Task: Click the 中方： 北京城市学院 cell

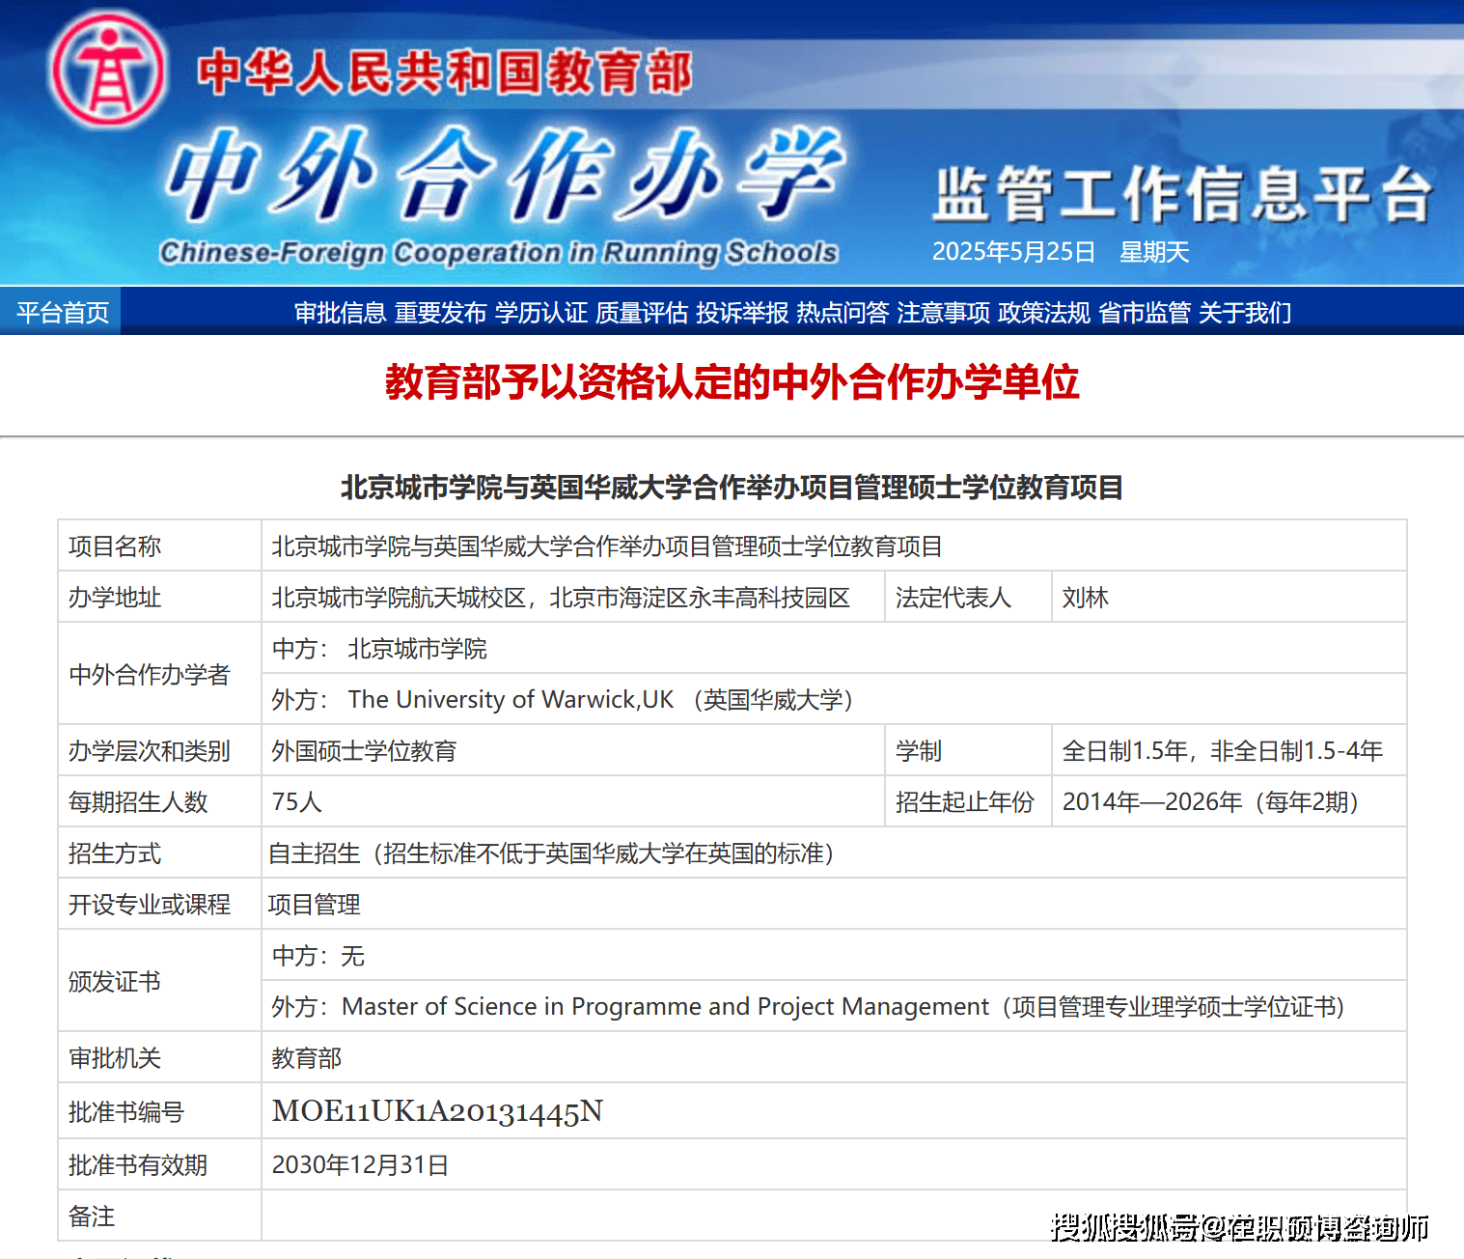Action: [834, 649]
